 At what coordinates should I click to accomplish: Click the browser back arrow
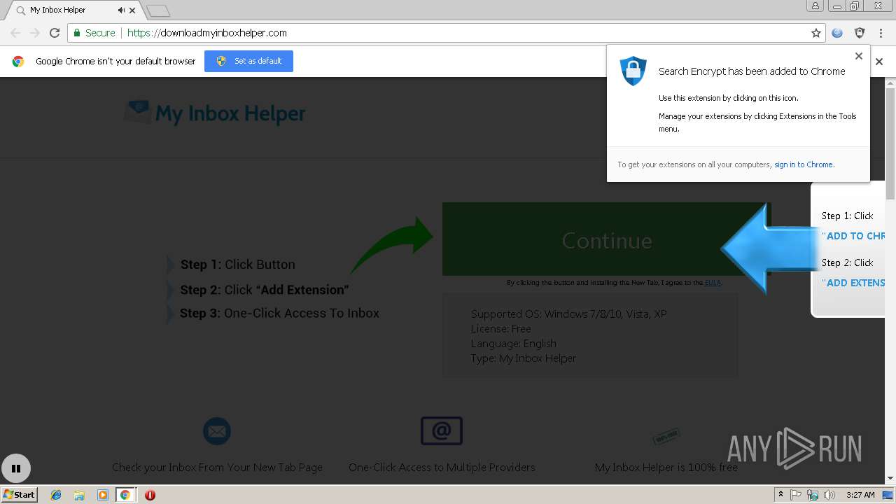pos(15,33)
